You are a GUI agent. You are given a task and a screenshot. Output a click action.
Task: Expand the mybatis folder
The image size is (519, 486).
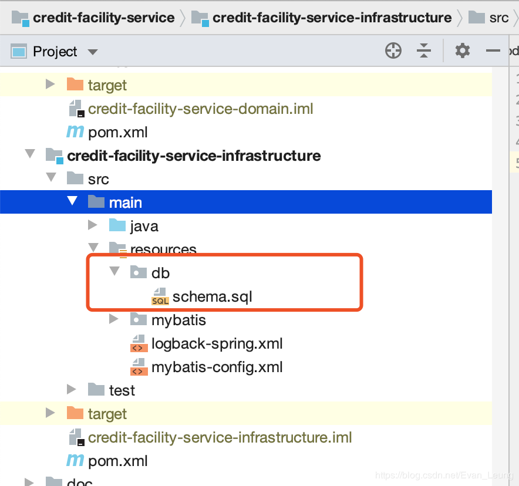coord(114,319)
